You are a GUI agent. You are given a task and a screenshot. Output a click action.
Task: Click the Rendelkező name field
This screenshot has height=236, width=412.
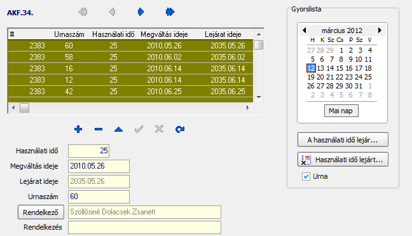[x=144, y=212]
